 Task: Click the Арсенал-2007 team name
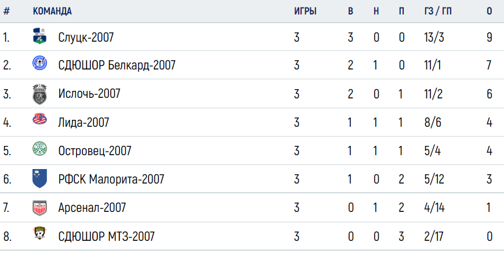tap(92, 207)
